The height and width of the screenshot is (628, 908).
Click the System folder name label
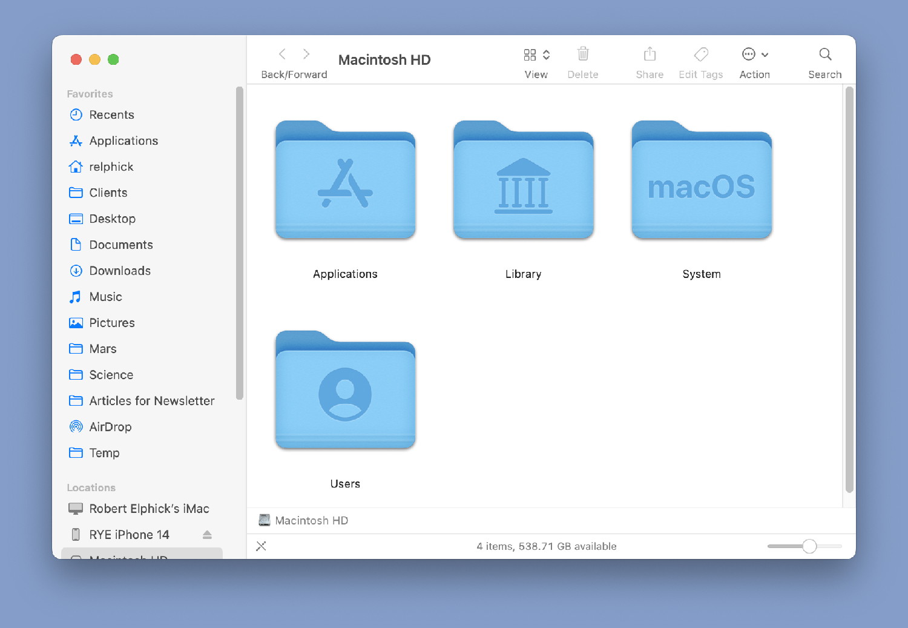point(702,274)
